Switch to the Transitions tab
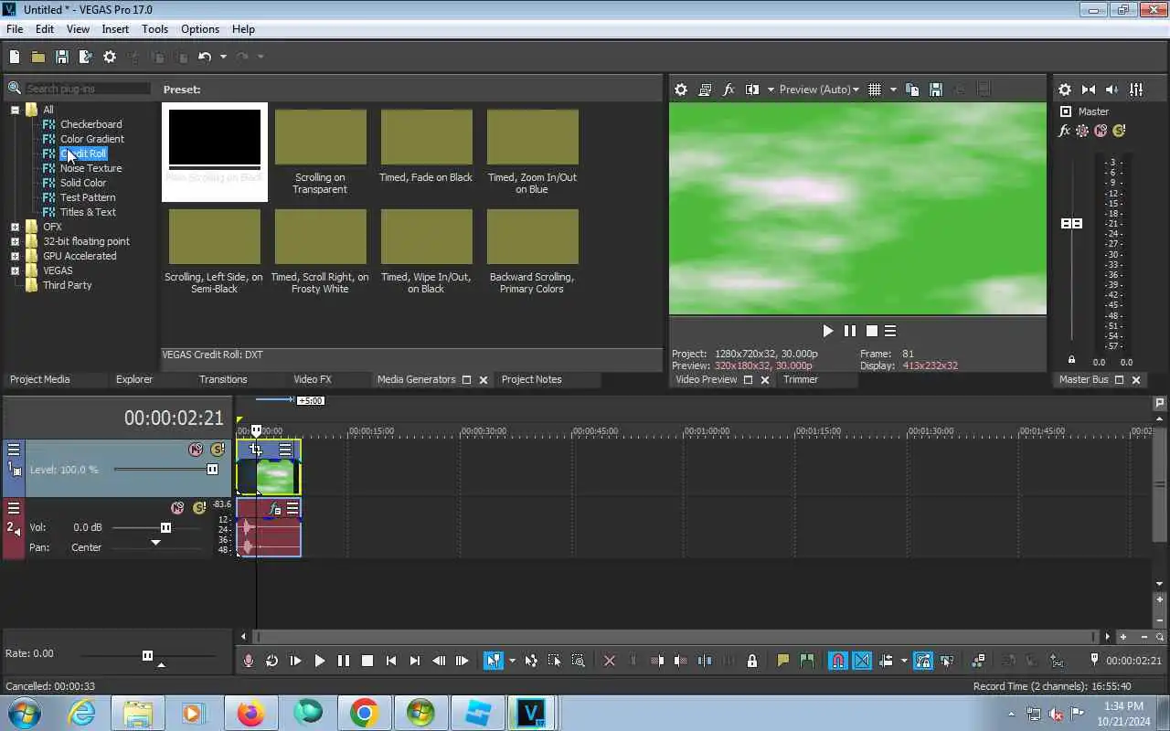This screenshot has width=1170, height=731. click(x=223, y=379)
